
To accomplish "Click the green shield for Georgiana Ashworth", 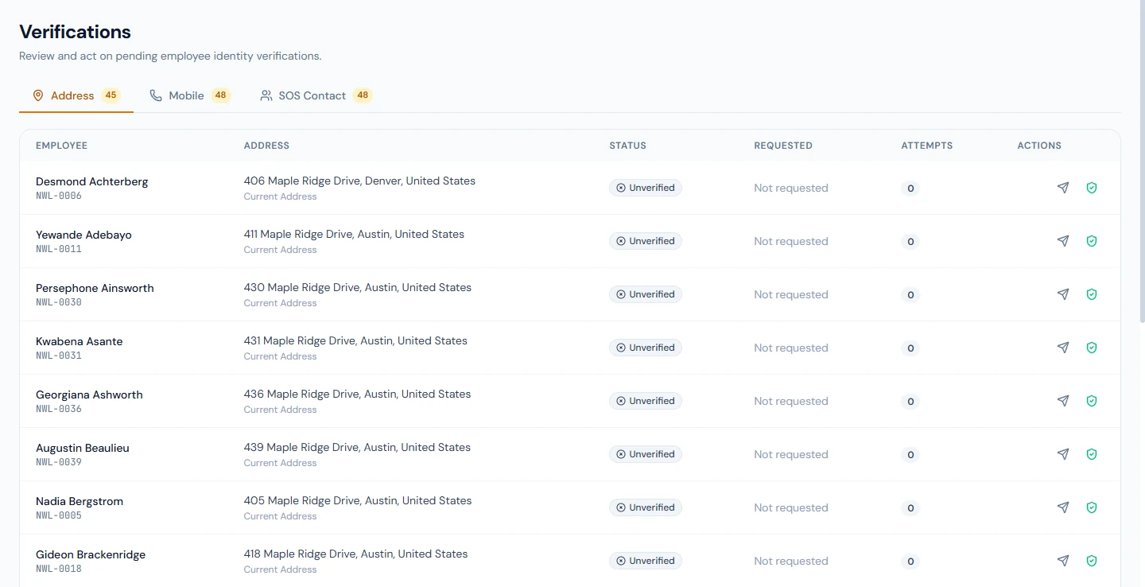I will click(1092, 401).
